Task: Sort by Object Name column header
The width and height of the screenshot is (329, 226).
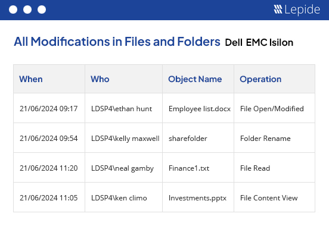Action: point(195,79)
